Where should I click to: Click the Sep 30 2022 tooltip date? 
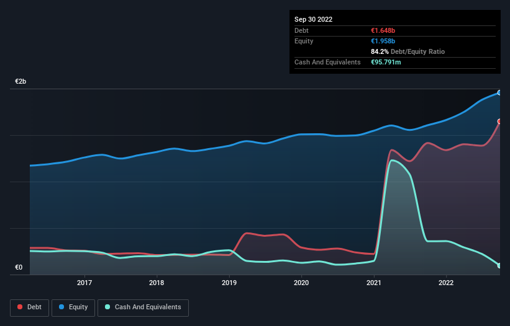pyautogui.click(x=313, y=19)
